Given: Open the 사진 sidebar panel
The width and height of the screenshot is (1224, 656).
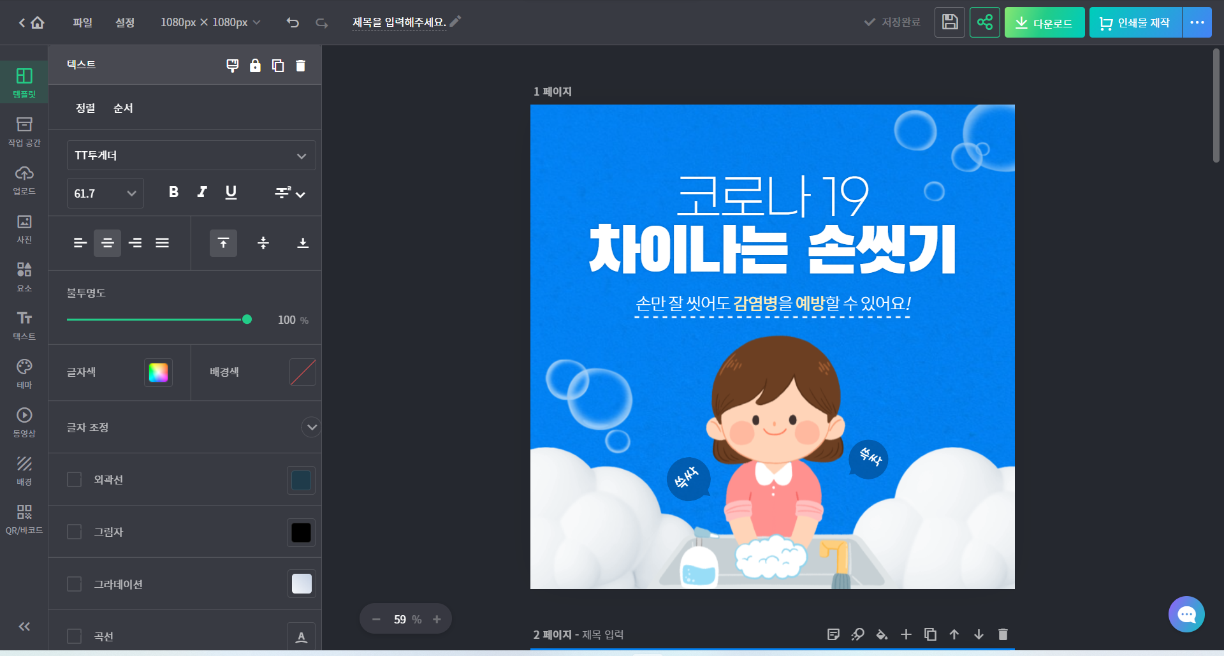Looking at the screenshot, I should point(24,228).
